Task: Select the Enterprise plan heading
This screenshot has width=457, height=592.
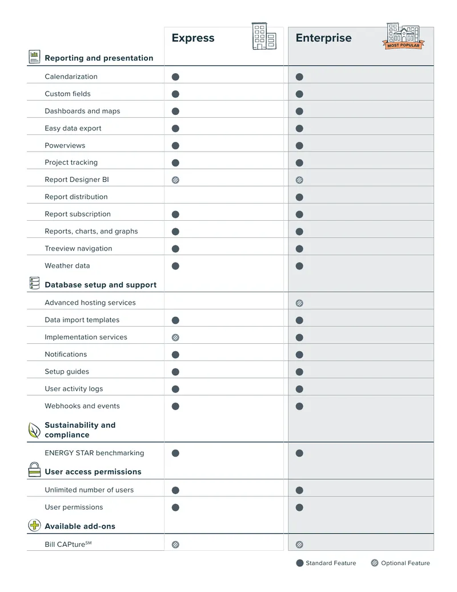Action: point(323,38)
